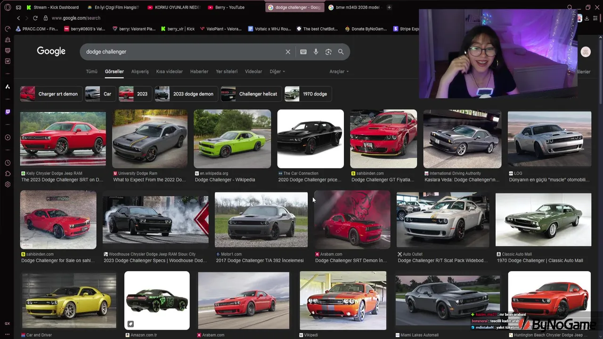Image resolution: width=603 pixels, height=339 pixels.
Task: Open the sidebar player play icon
Action: click(x=8, y=137)
